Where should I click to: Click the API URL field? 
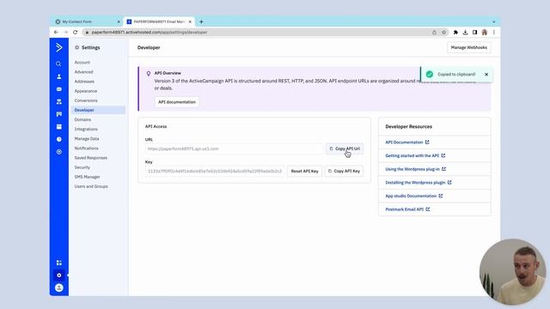234,148
